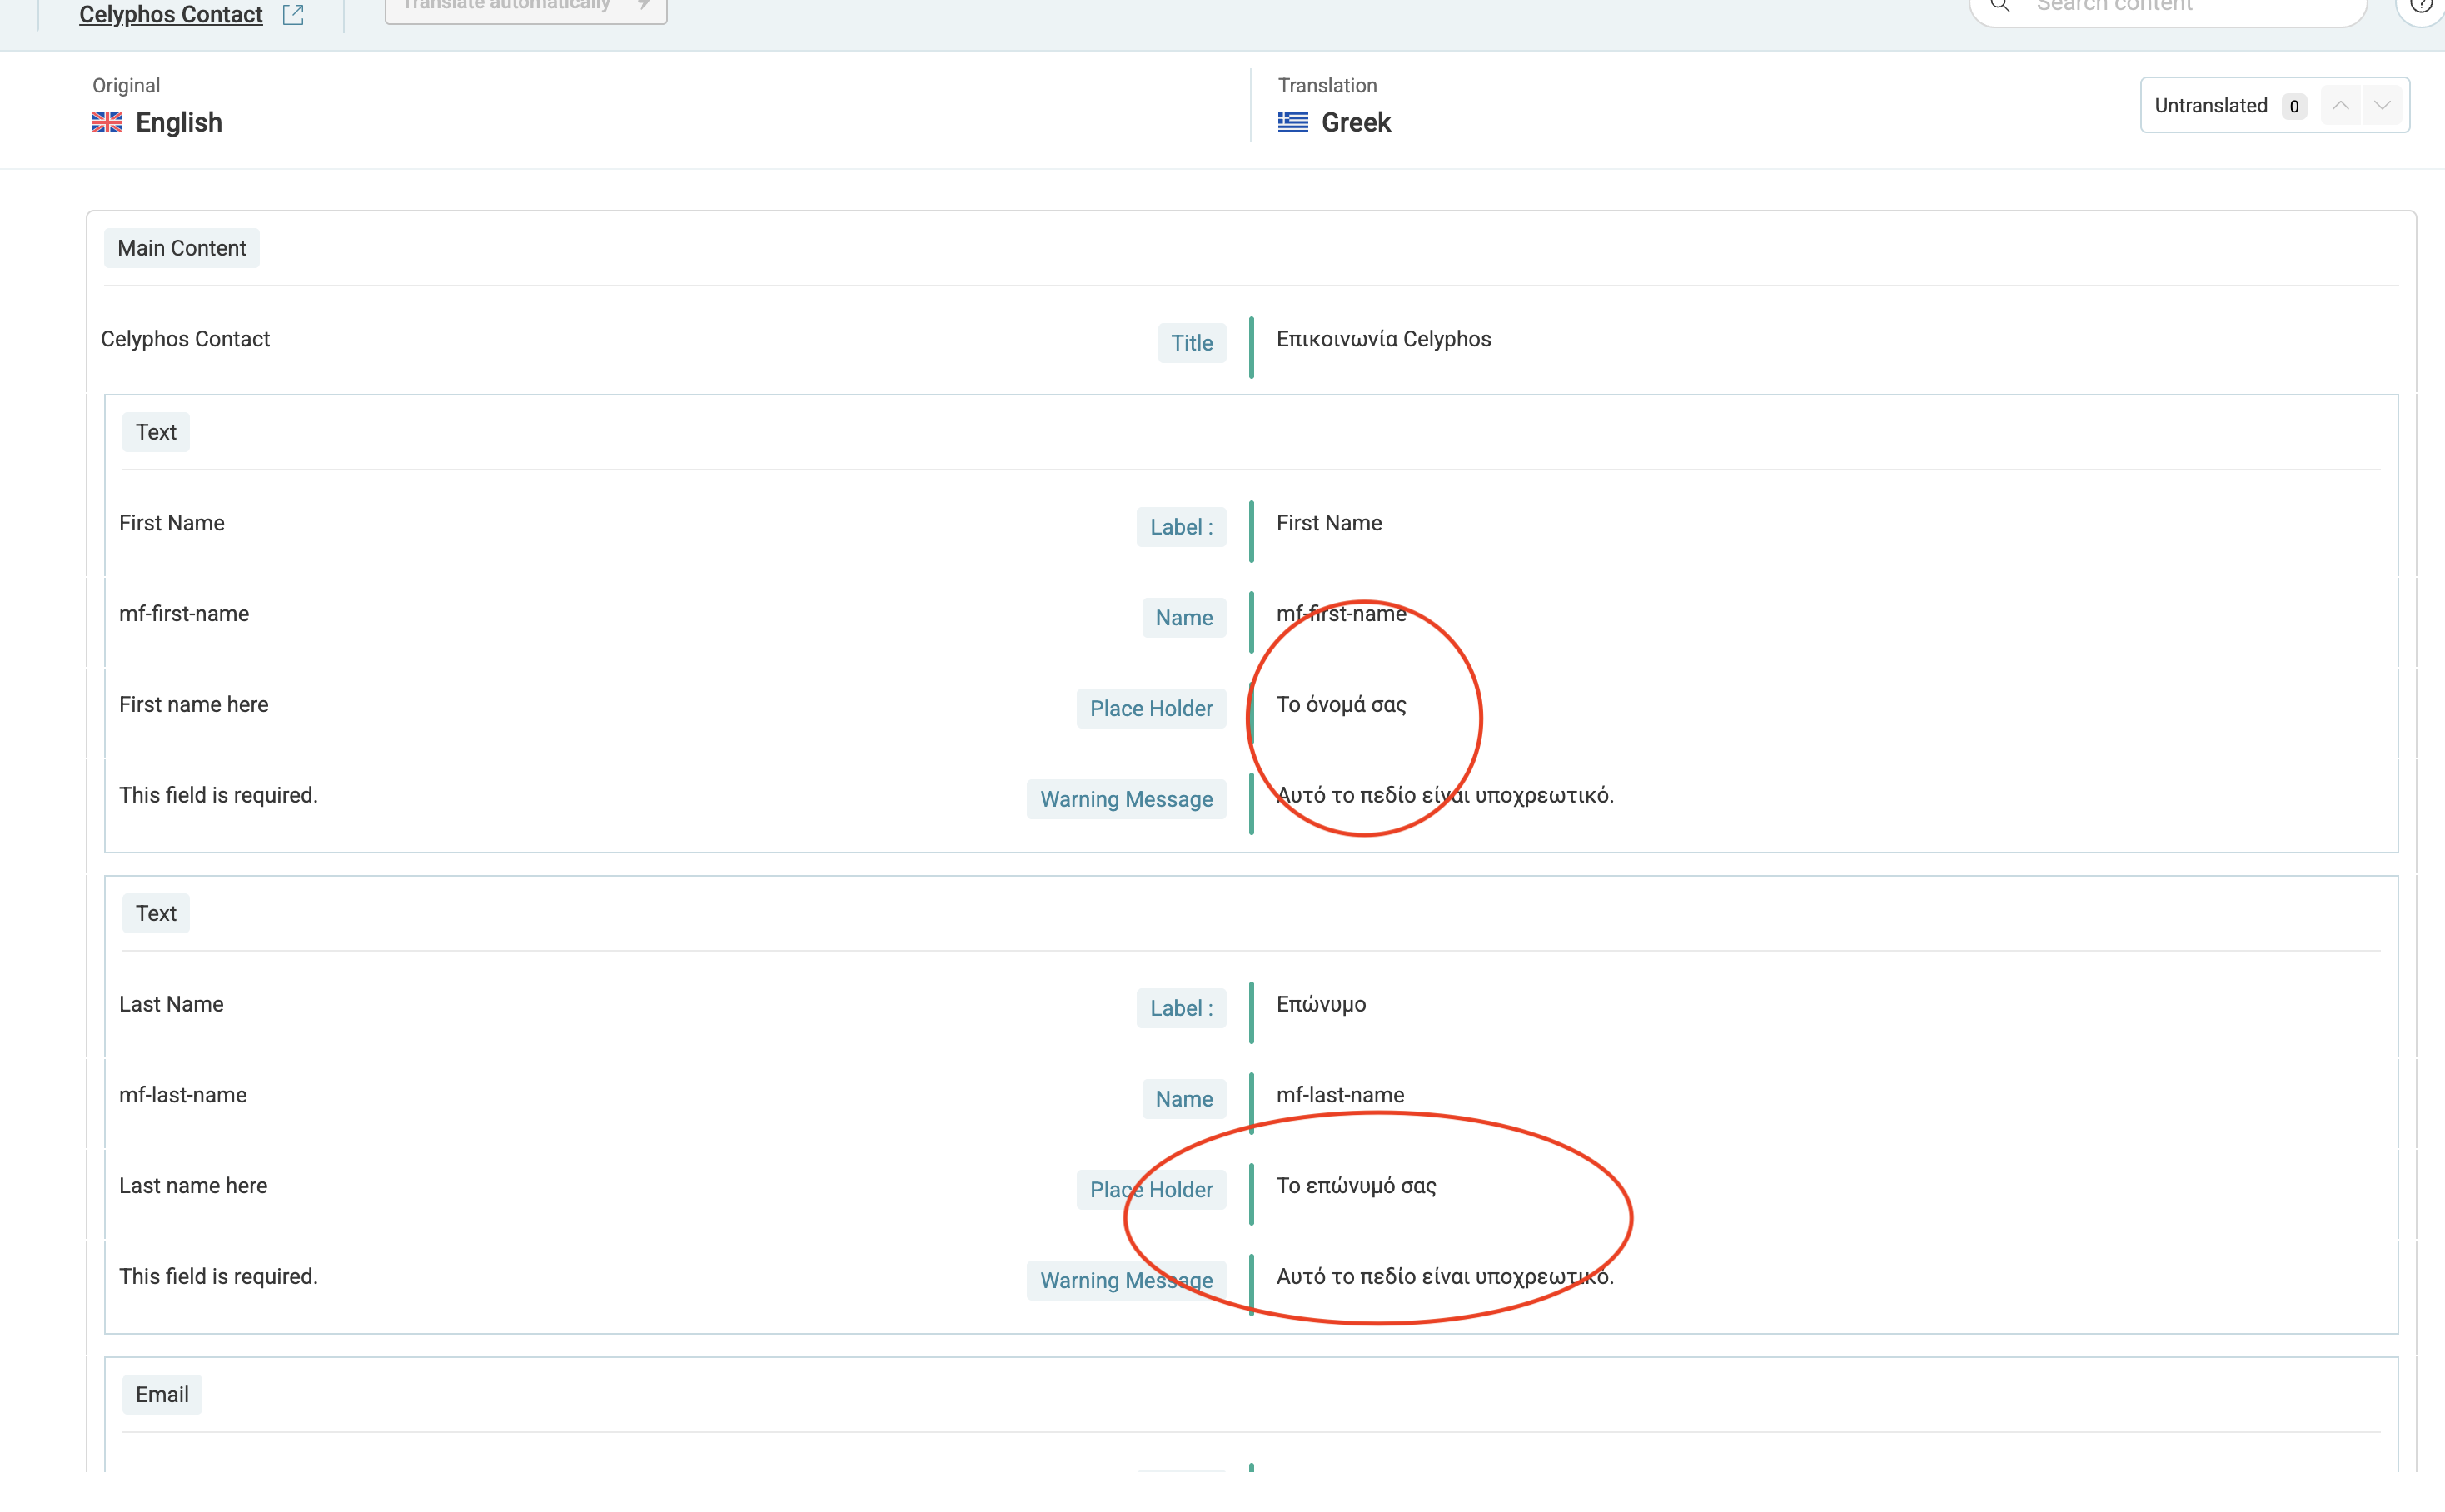Click the search magnifier icon

tap(2000, 6)
